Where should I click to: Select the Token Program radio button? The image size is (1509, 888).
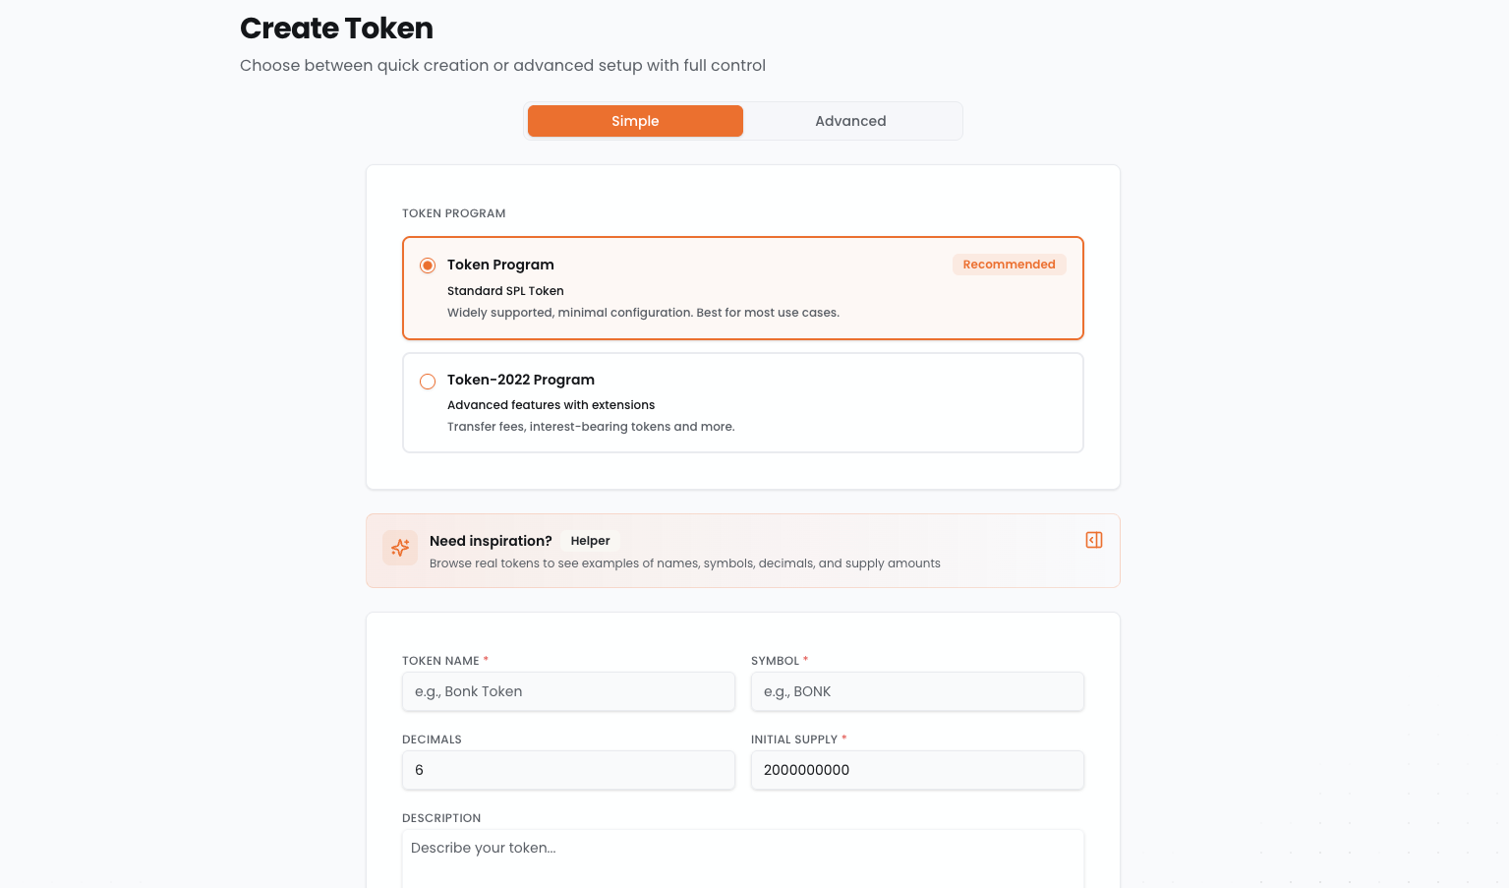(x=428, y=266)
